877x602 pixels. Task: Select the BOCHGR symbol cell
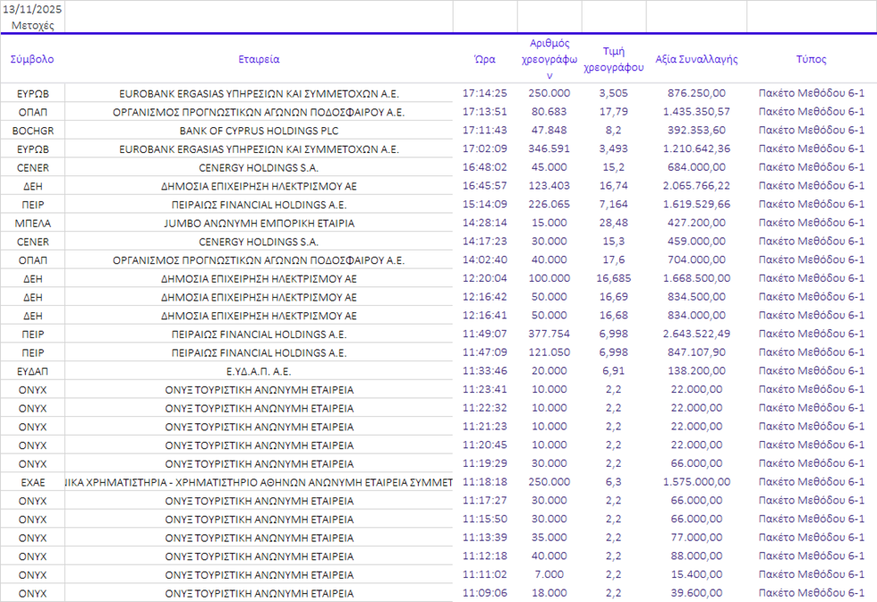(32, 130)
